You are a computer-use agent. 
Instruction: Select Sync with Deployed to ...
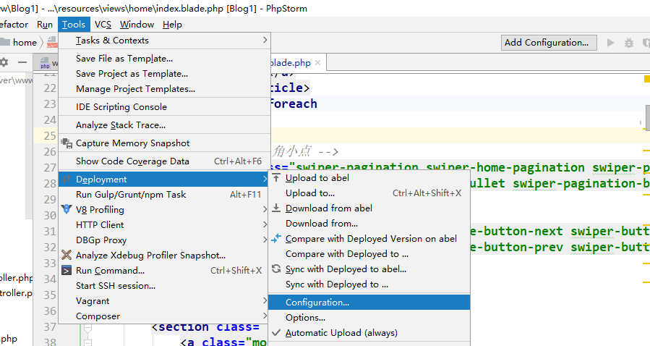pyautogui.click(x=369, y=284)
